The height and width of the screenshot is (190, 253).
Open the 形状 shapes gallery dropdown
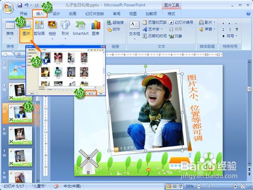pyautogui.click(x=65, y=39)
